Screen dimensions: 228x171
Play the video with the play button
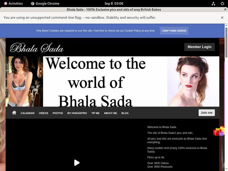point(77,163)
